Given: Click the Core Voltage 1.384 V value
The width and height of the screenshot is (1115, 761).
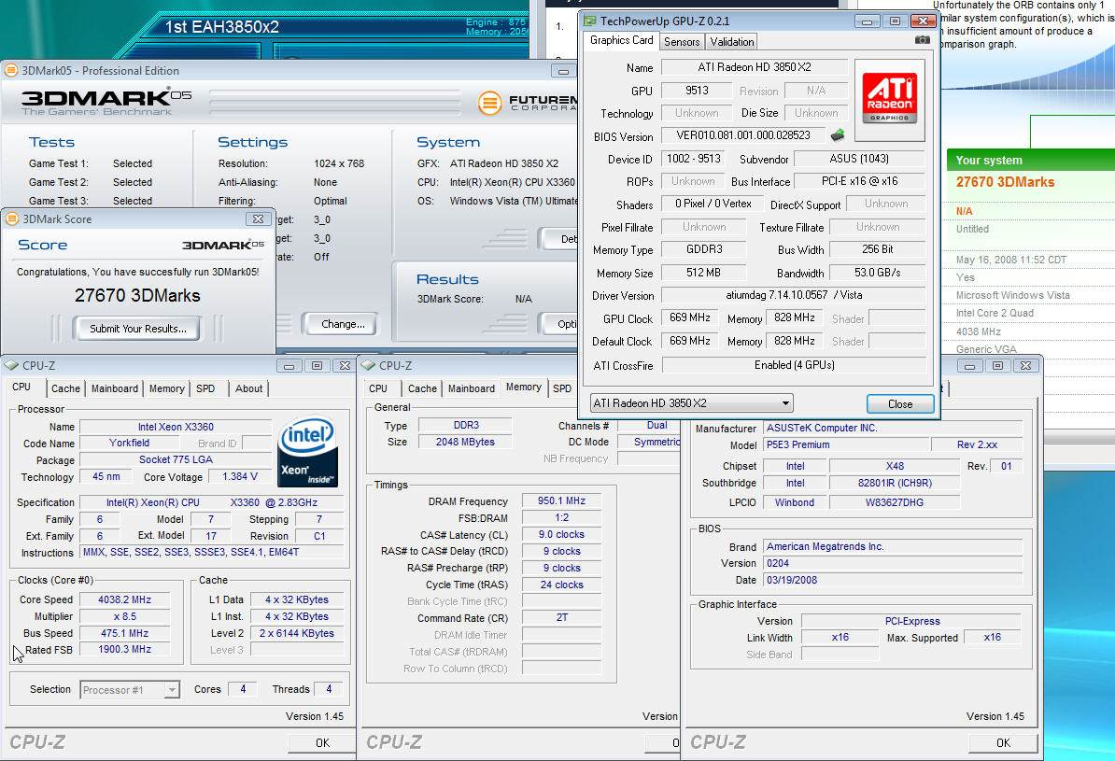Looking at the screenshot, I should [240, 476].
